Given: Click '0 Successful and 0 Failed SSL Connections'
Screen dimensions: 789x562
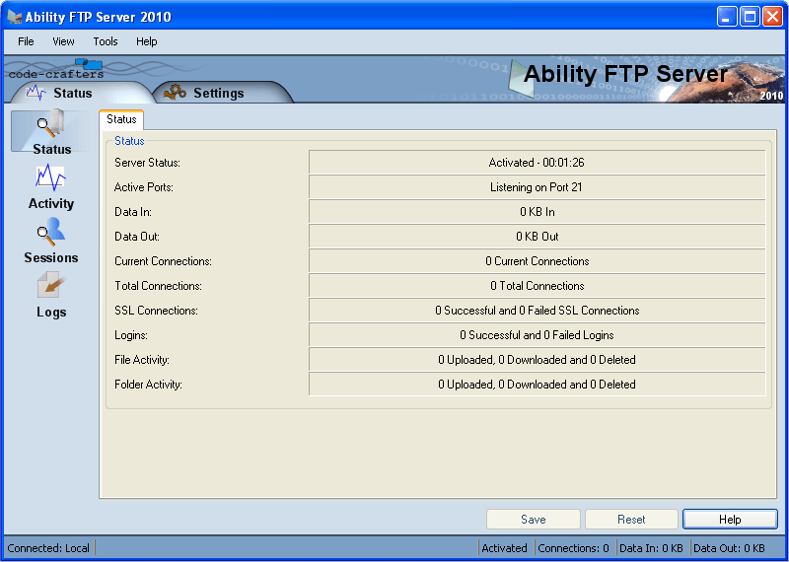Looking at the screenshot, I should click(537, 311).
